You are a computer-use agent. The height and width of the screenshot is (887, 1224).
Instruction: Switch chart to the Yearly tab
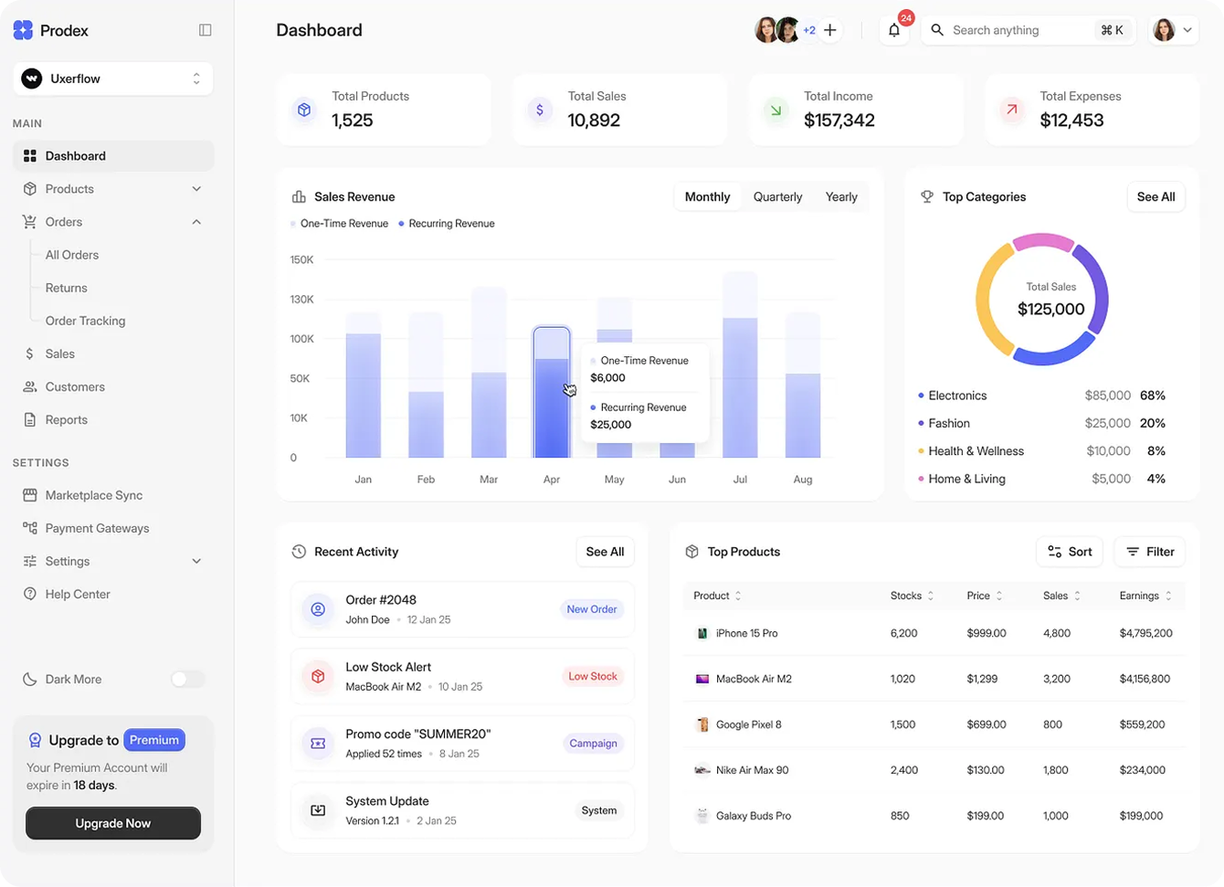[x=840, y=196]
